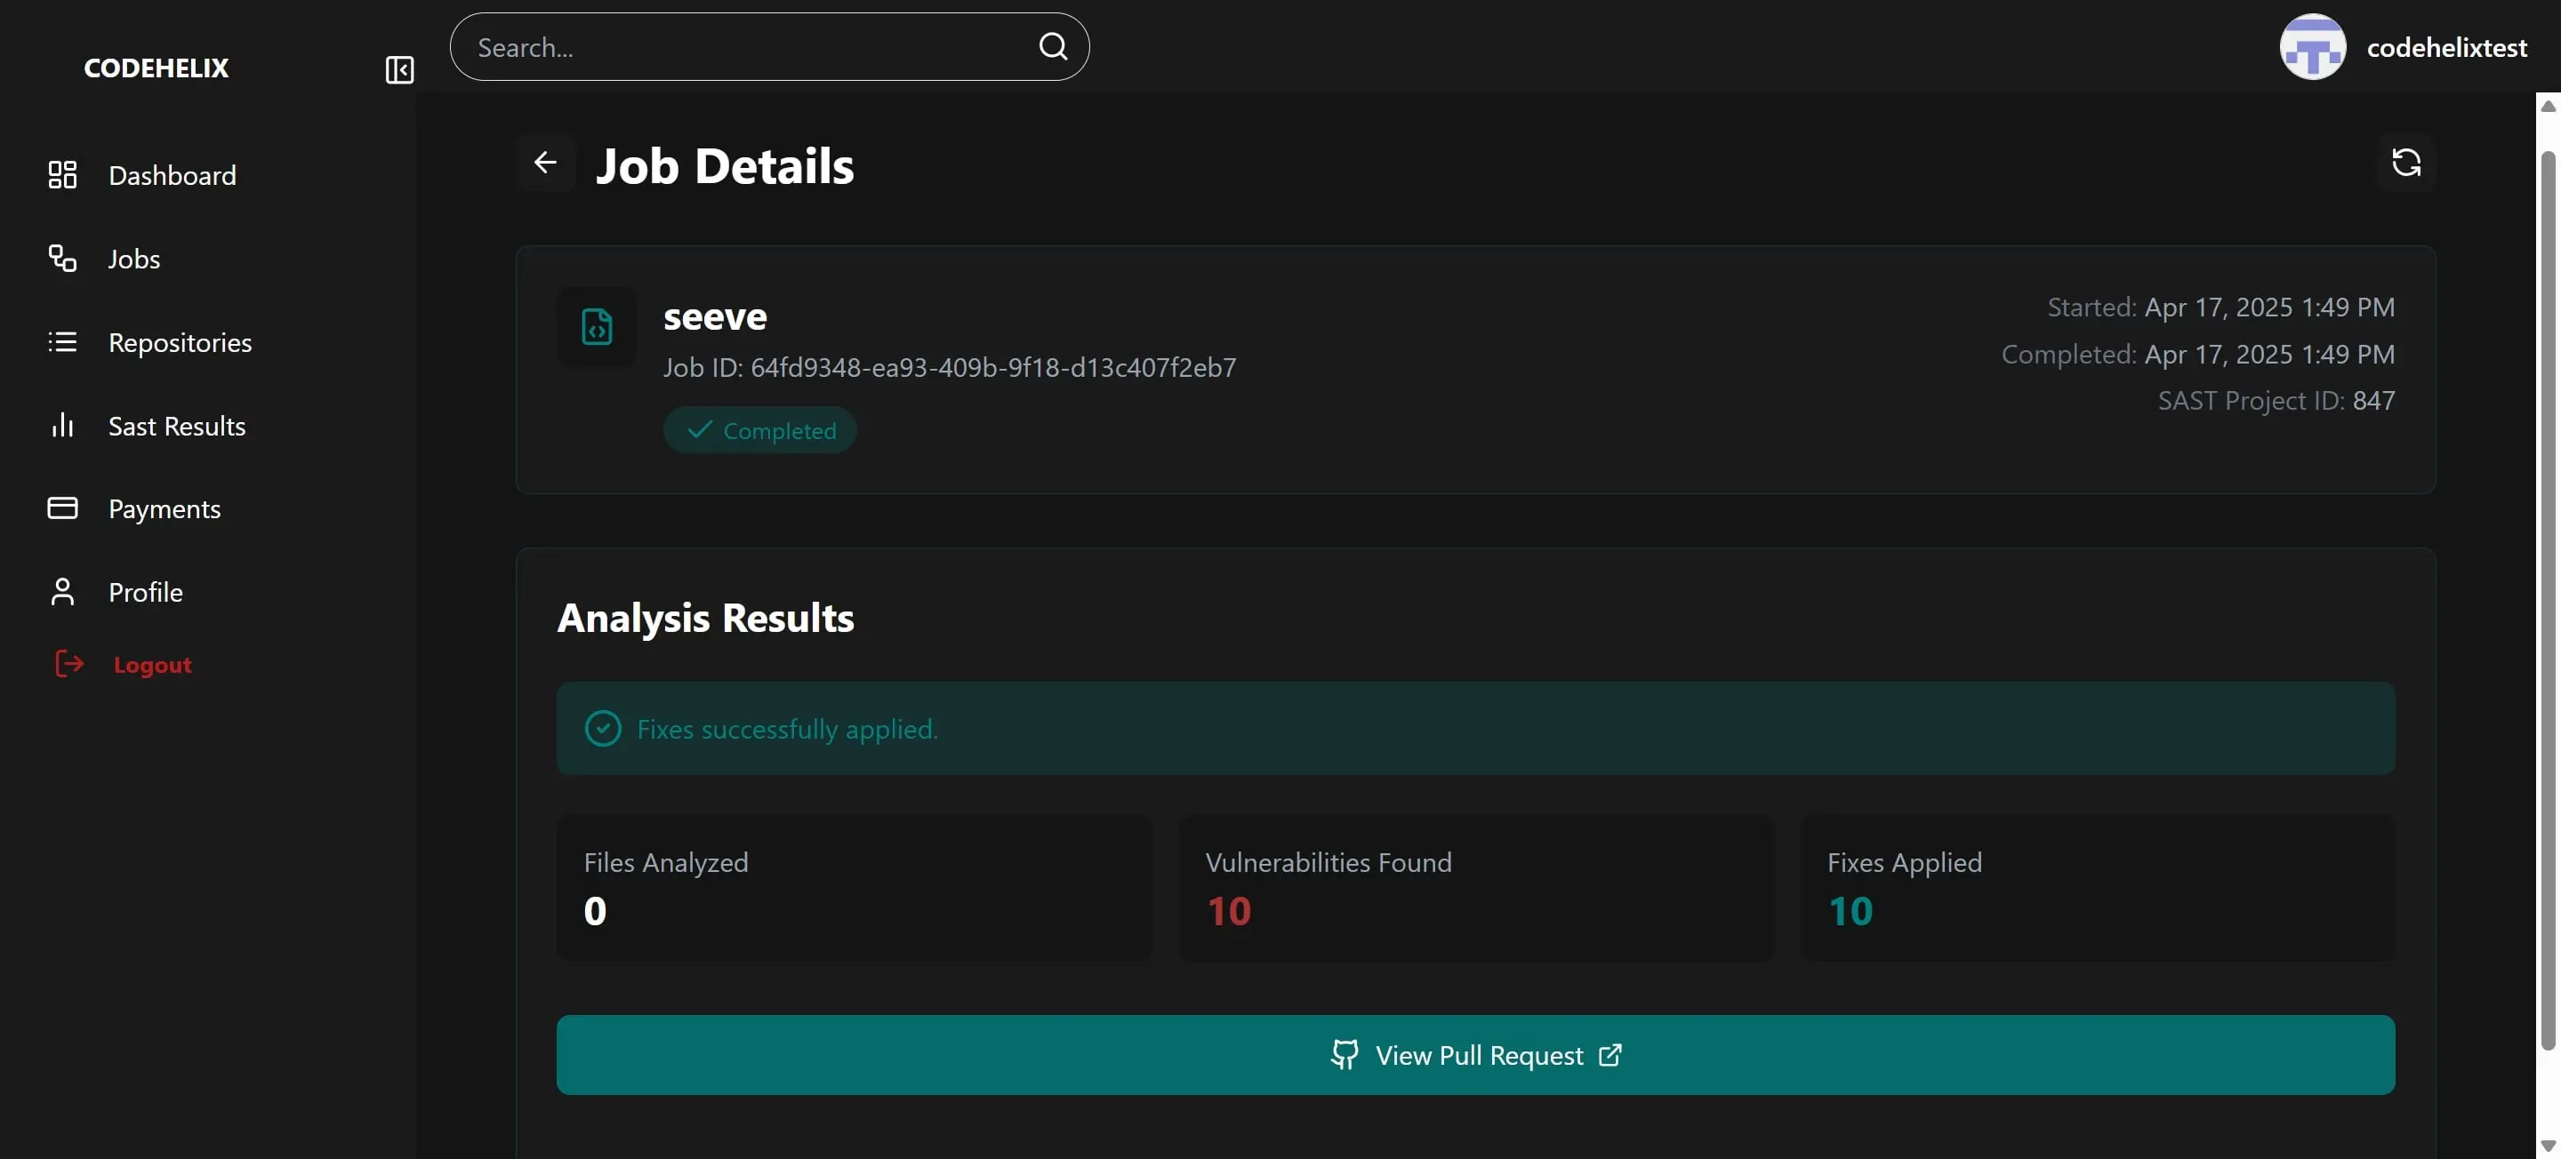The height and width of the screenshot is (1159, 2561).
Task: Click the Payments card icon
Action: point(61,508)
